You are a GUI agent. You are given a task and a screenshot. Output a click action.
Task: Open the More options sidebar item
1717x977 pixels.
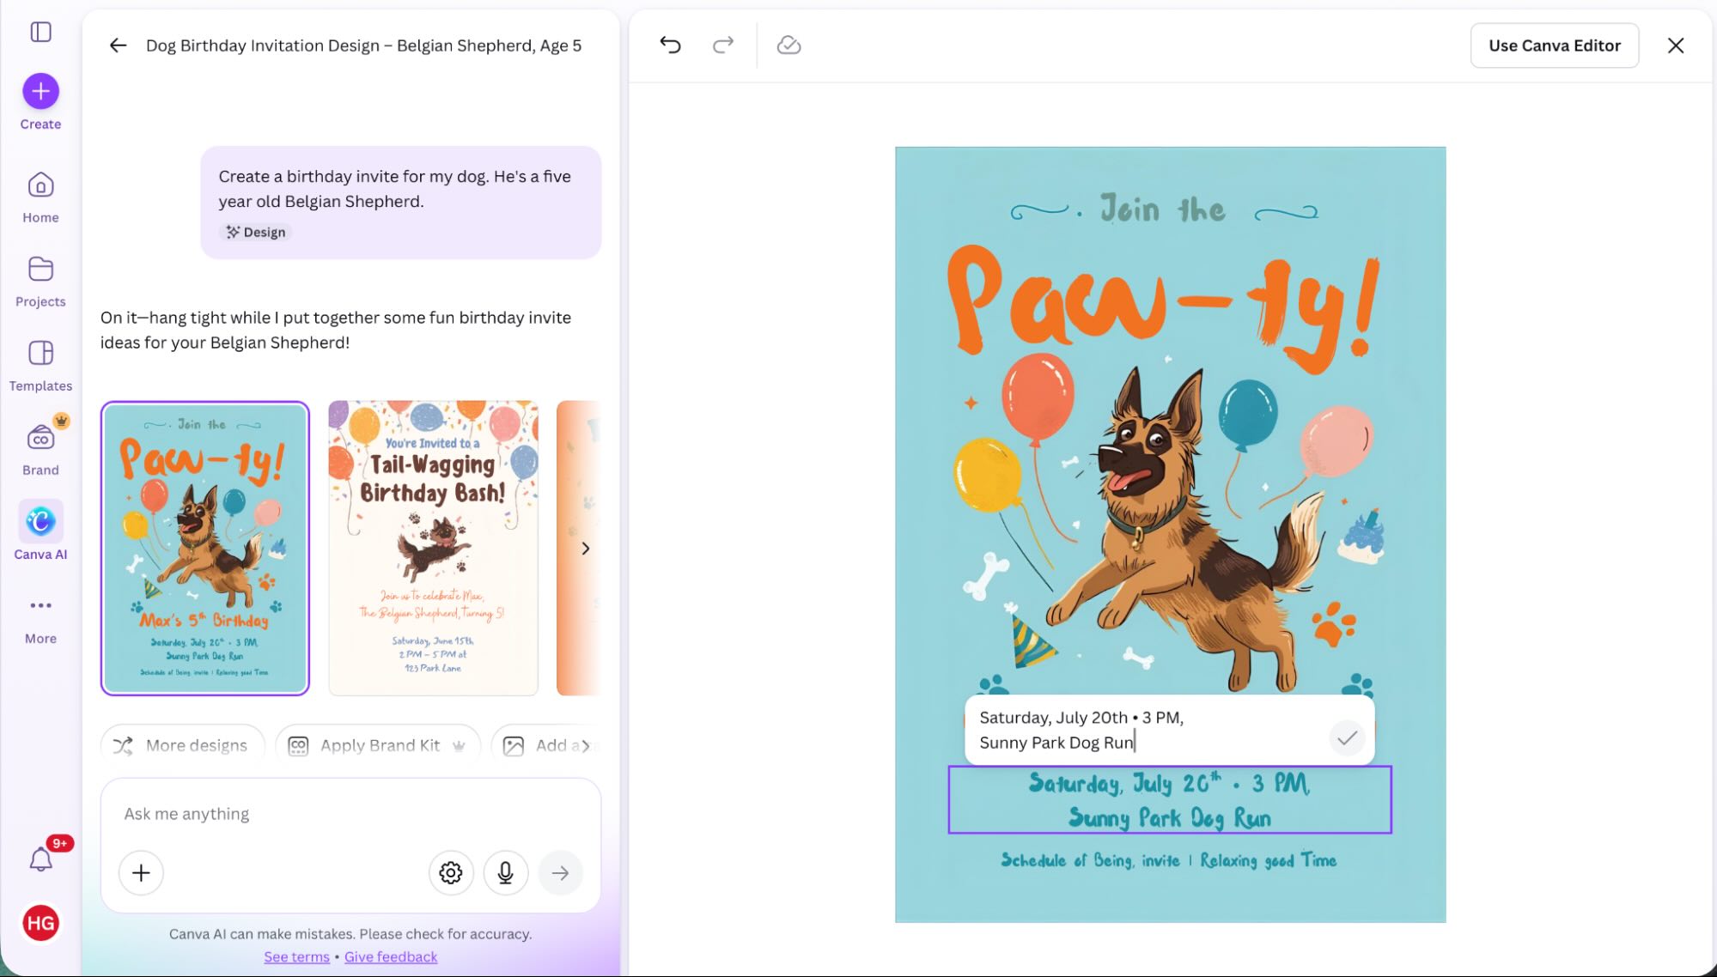(x=40, y=605)
